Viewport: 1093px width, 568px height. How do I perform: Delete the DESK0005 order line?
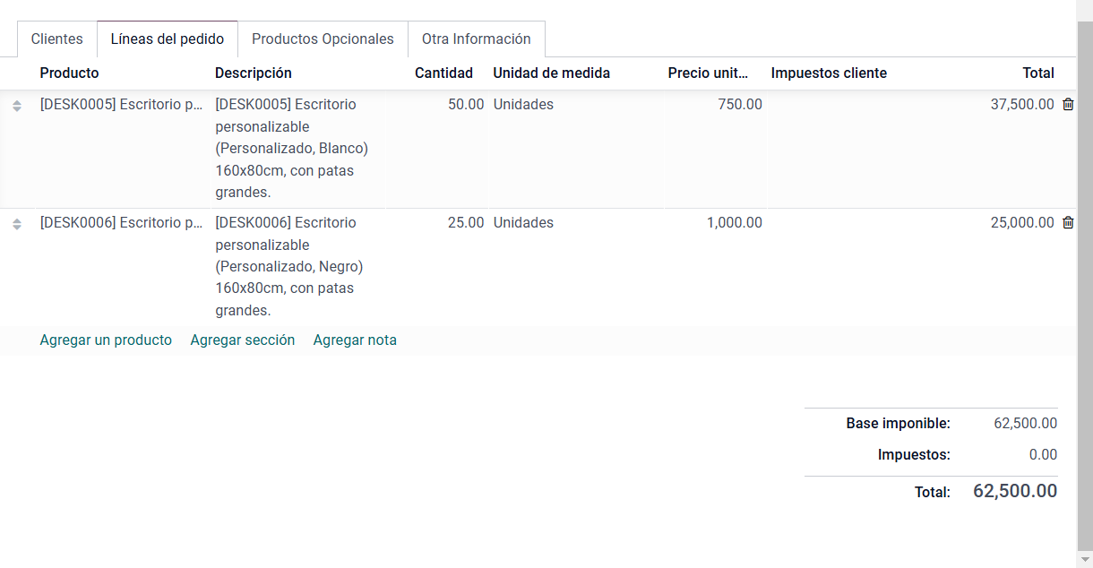coord(1068,105)
